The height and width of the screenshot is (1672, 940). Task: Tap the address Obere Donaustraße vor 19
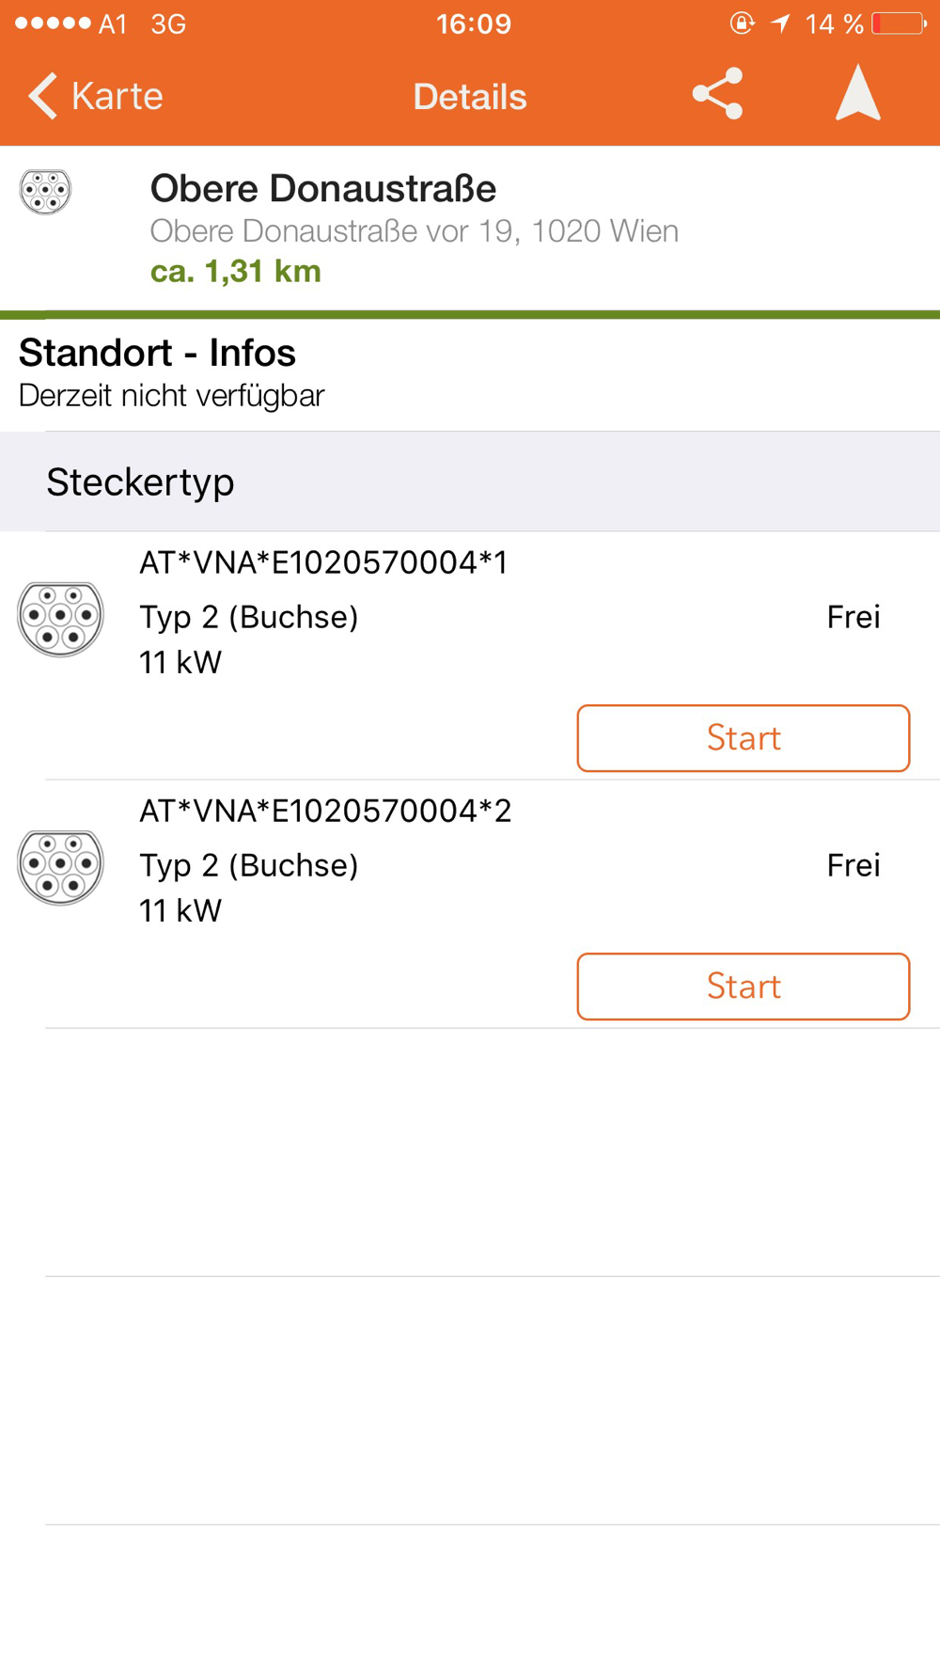pos(414,231)
